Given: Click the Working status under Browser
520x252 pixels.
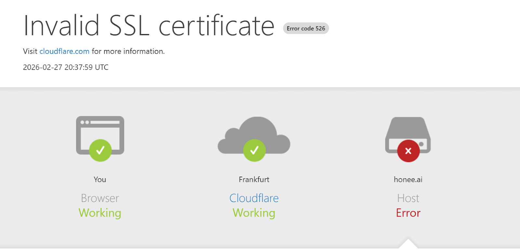Looking at the screenshot, I should (100, 213).
